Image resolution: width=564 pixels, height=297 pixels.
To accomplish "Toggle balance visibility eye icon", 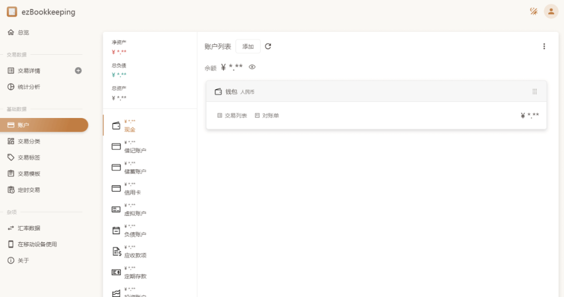I will [252, 67].
